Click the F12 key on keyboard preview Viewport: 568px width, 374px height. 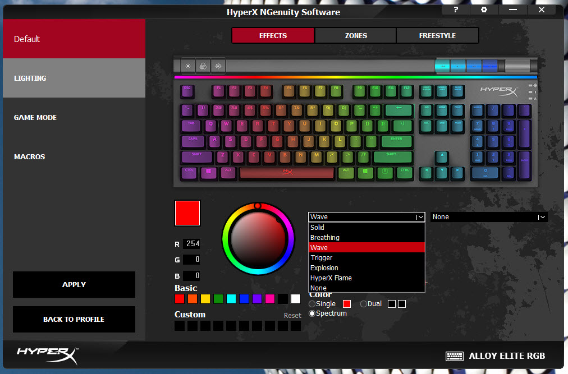(406, 91)
